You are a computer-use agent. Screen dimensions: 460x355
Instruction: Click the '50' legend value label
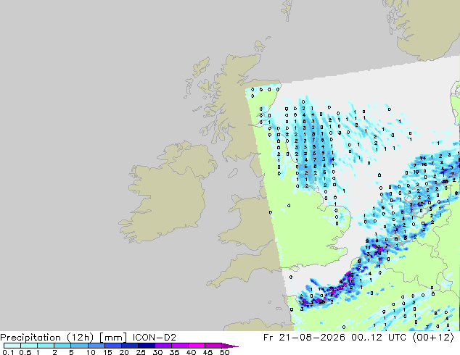[x=224, y=352]
